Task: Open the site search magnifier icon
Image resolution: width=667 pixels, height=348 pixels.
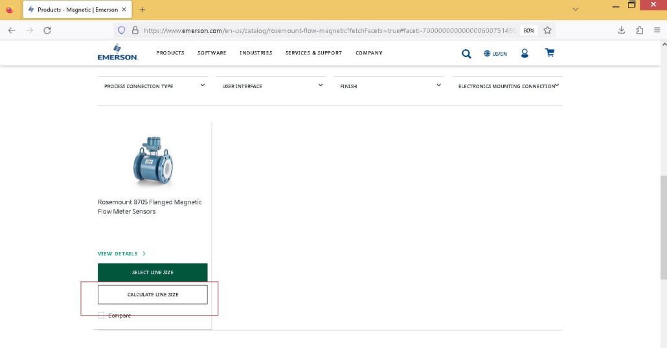Action: pos(466,54)
